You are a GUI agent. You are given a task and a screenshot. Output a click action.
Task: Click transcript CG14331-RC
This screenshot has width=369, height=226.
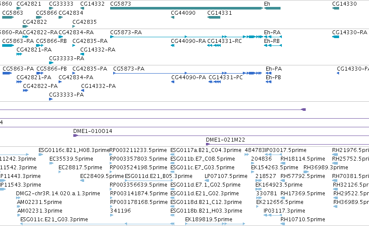pos(214,45)
